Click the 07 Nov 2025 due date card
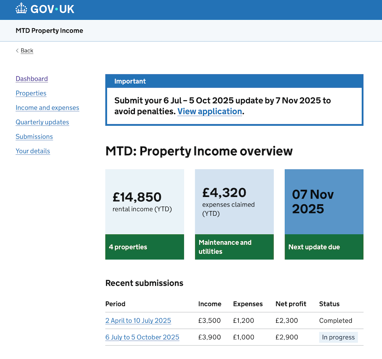The image size is (382, 359). coord(324,202)
